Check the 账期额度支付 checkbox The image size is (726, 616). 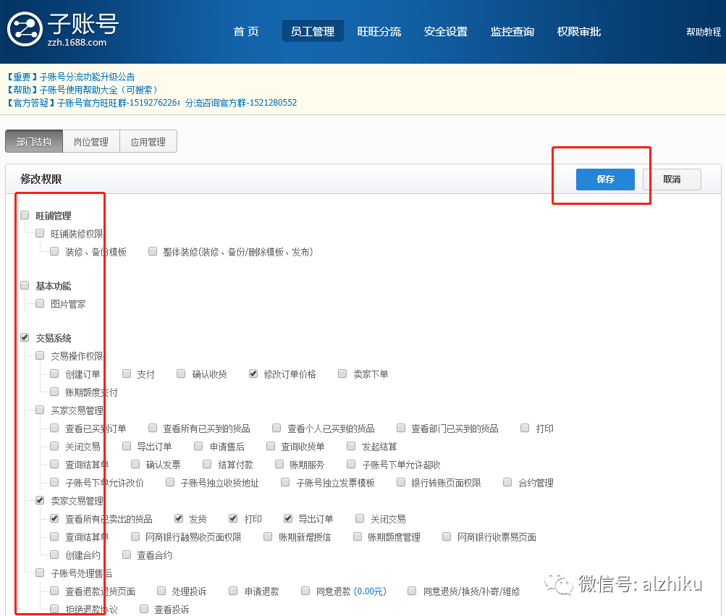click(x=54, y=392)
